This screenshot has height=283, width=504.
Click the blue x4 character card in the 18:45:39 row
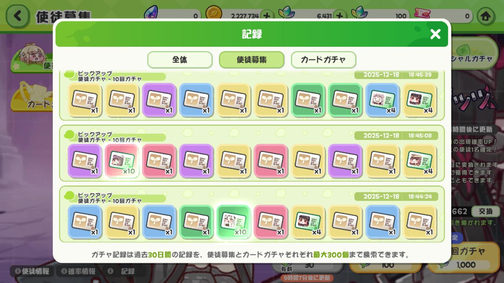[x=383, y=100]
